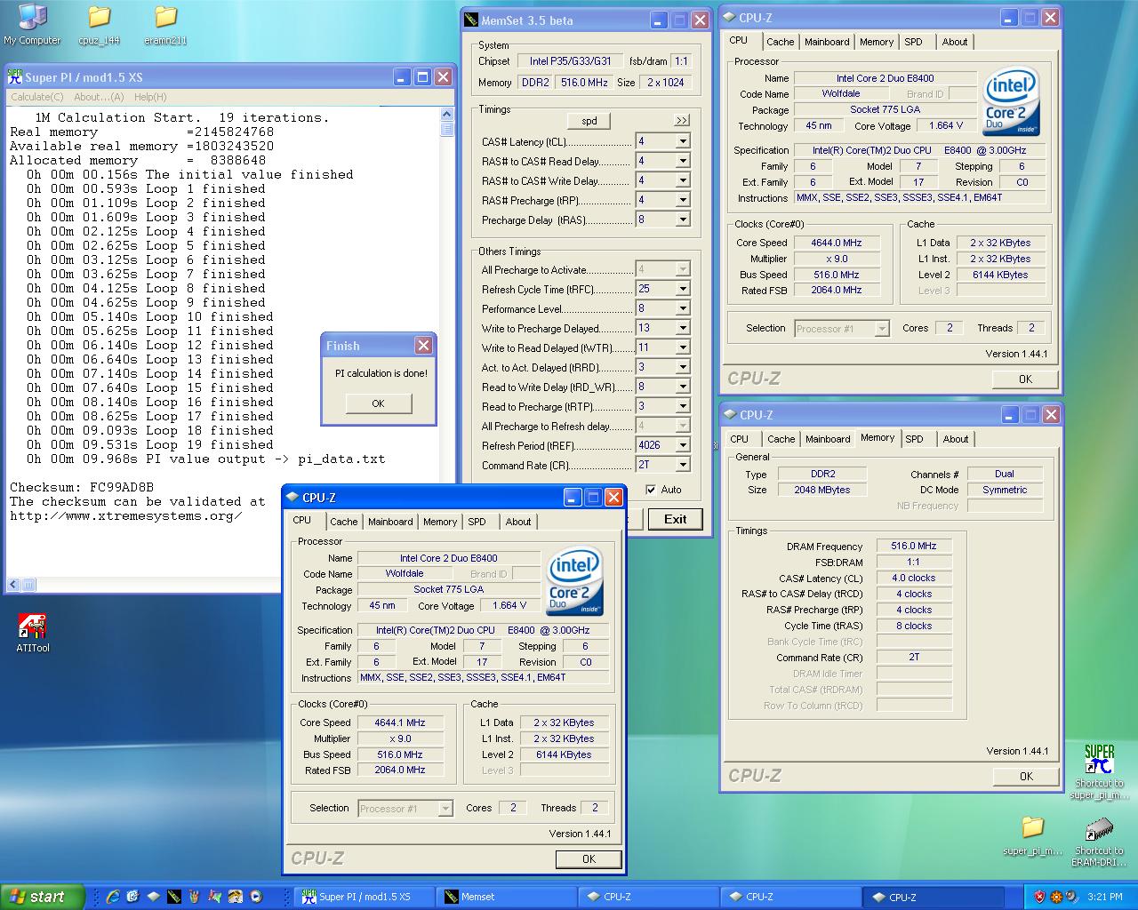Screen dimensions: 1138x910
Task: Switch to Cache tab in front CPU-Z window
Action: (x=344, y=522)
